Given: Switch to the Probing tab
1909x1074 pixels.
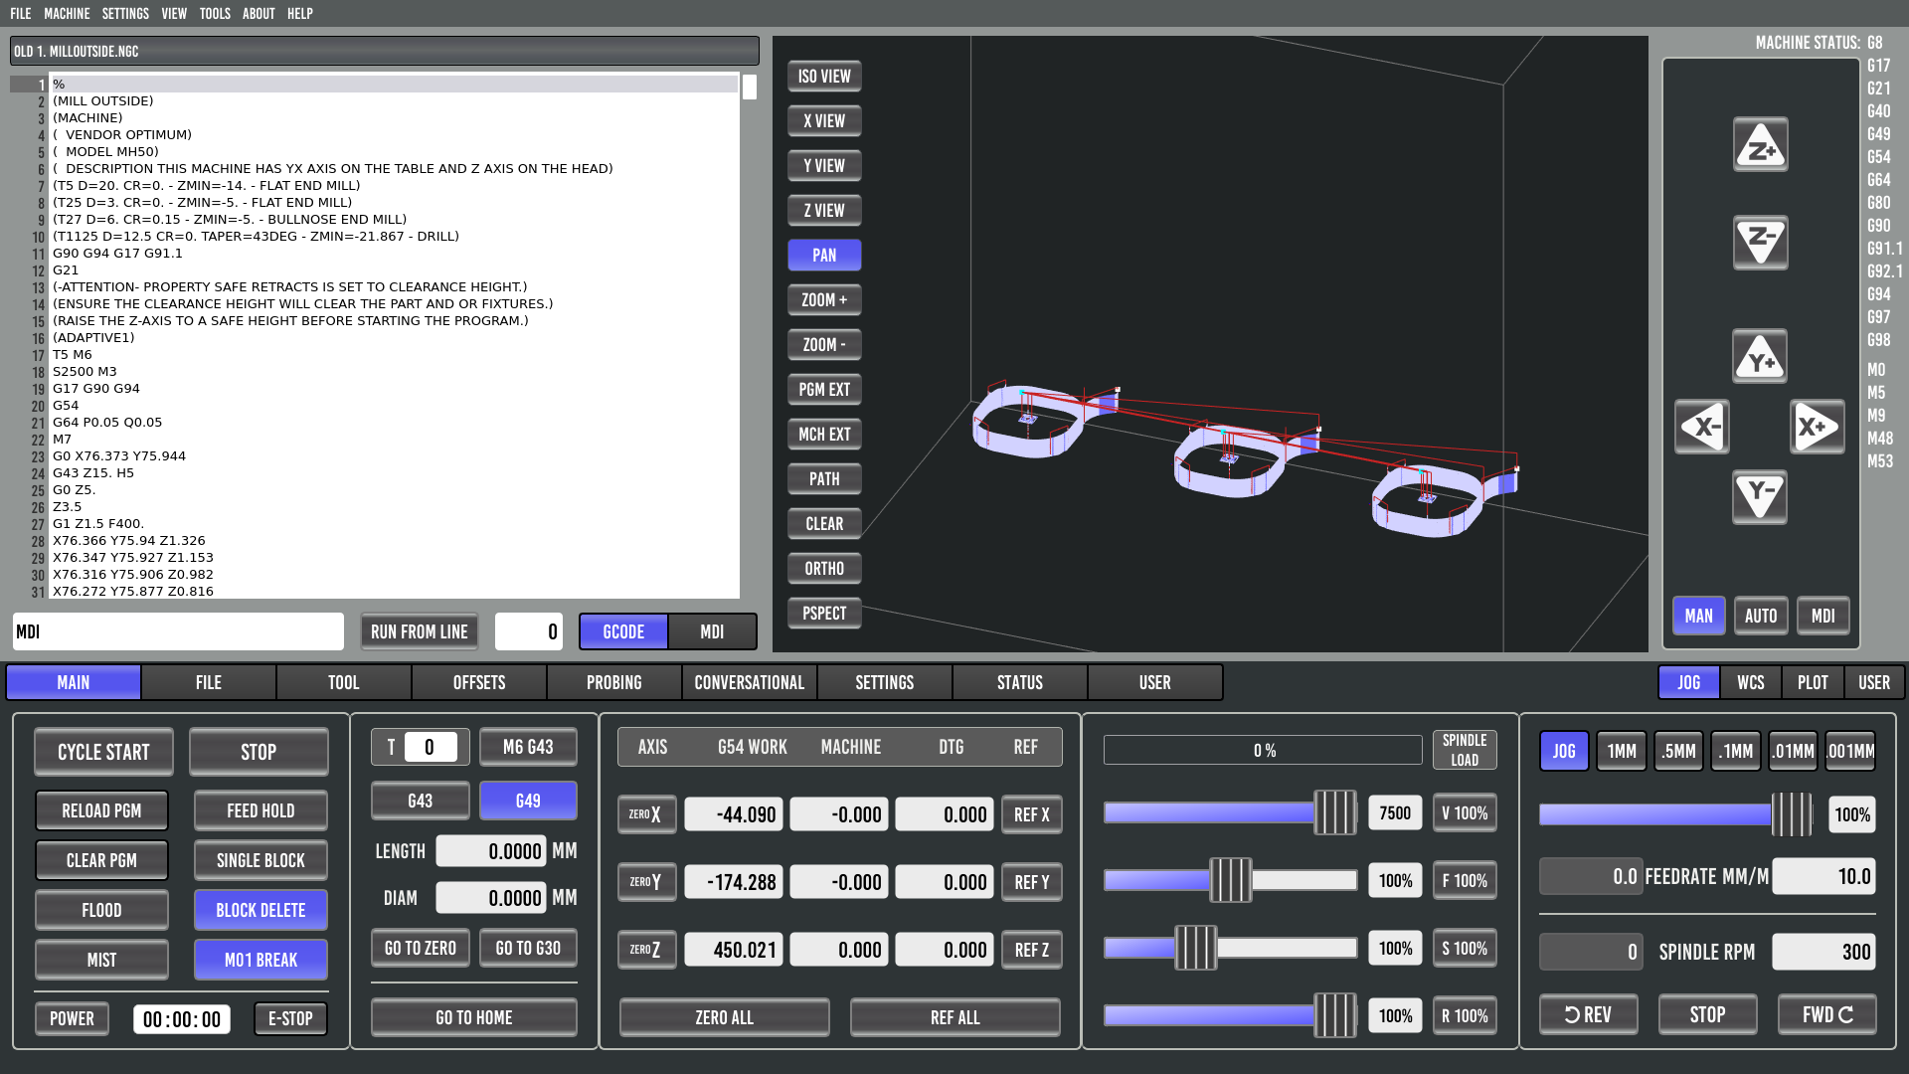Looking at the screenshot, I should tap(613, 682).
